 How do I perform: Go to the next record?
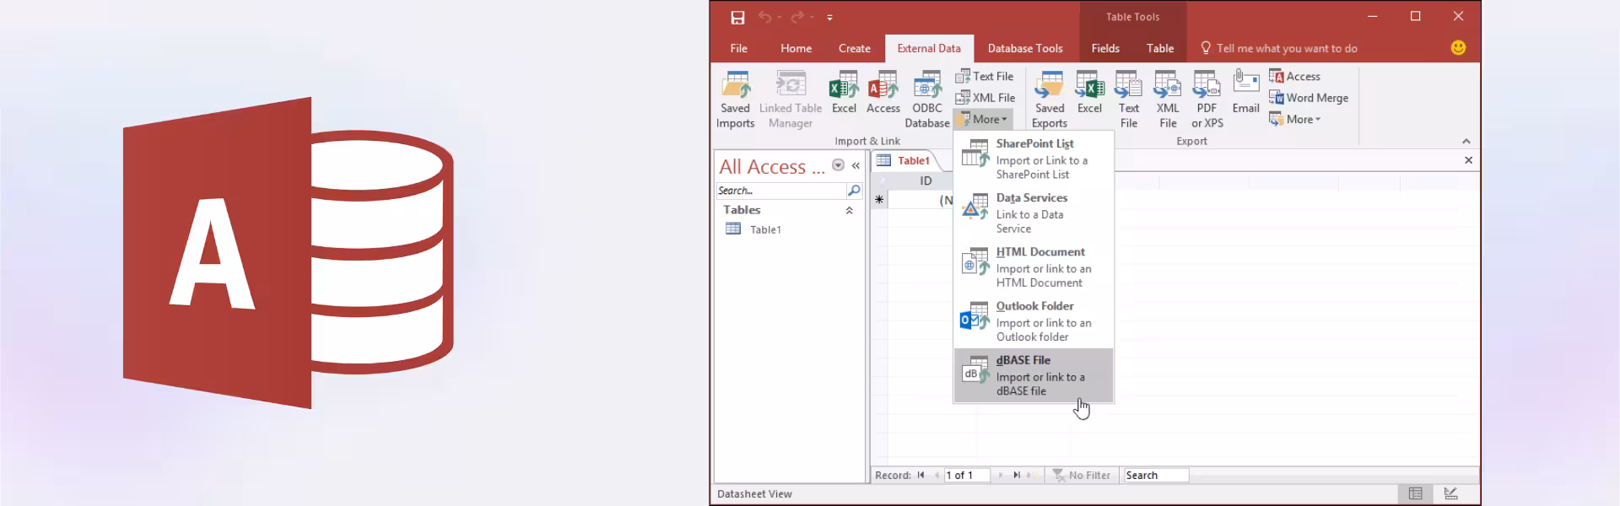click(x=1001, y=475)
